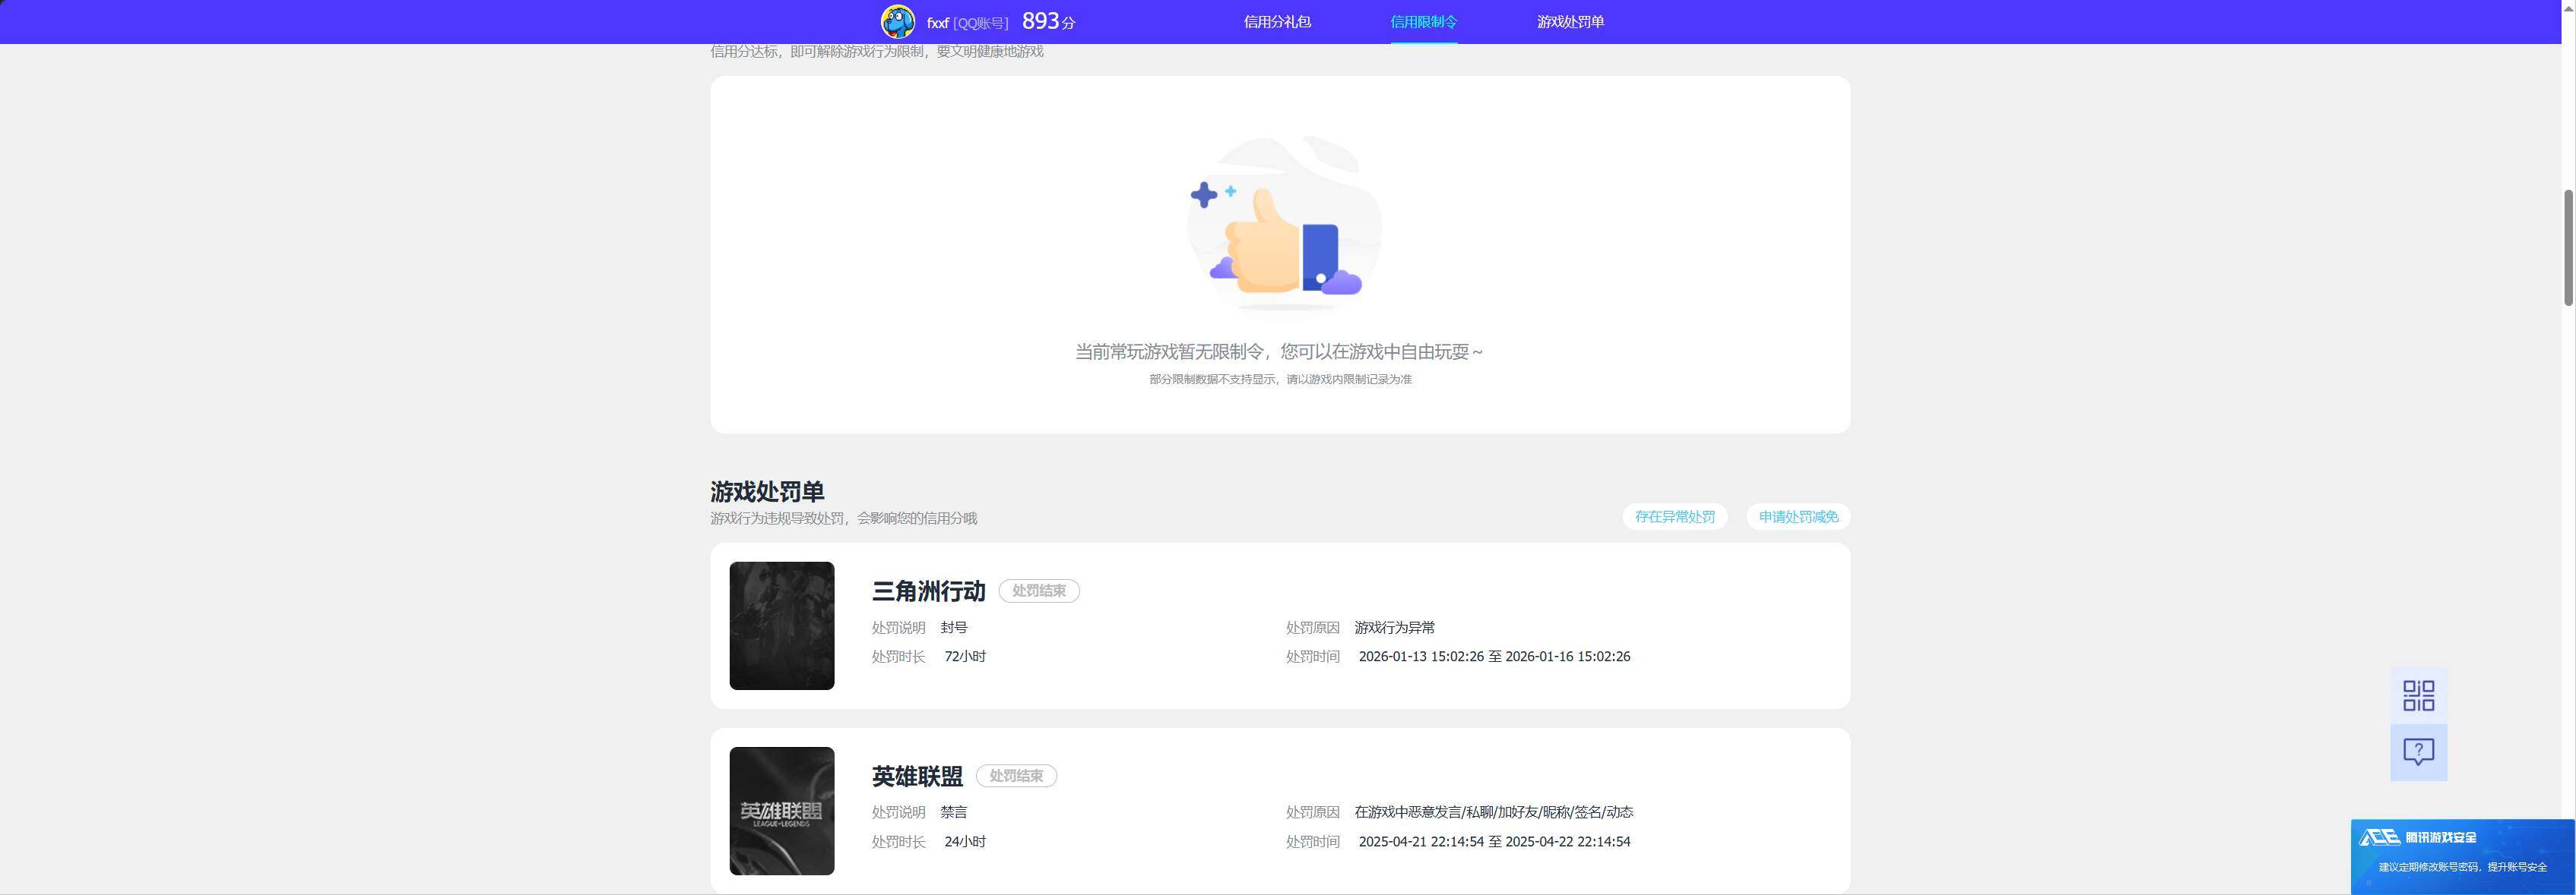Click the 部分限制数据不支持显示 note

tap(1280, 380)
